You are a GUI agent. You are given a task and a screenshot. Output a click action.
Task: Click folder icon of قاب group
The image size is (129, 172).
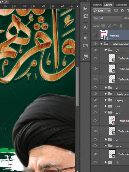point(110,106)
